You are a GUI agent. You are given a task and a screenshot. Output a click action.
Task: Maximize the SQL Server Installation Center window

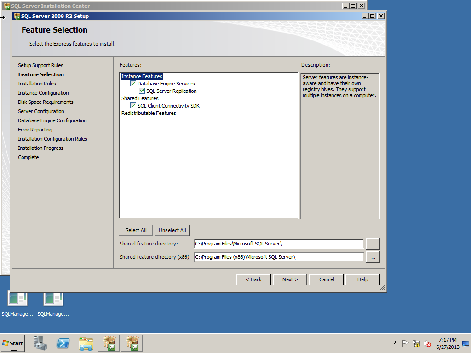pyautogui.click(x=353, y=6)
